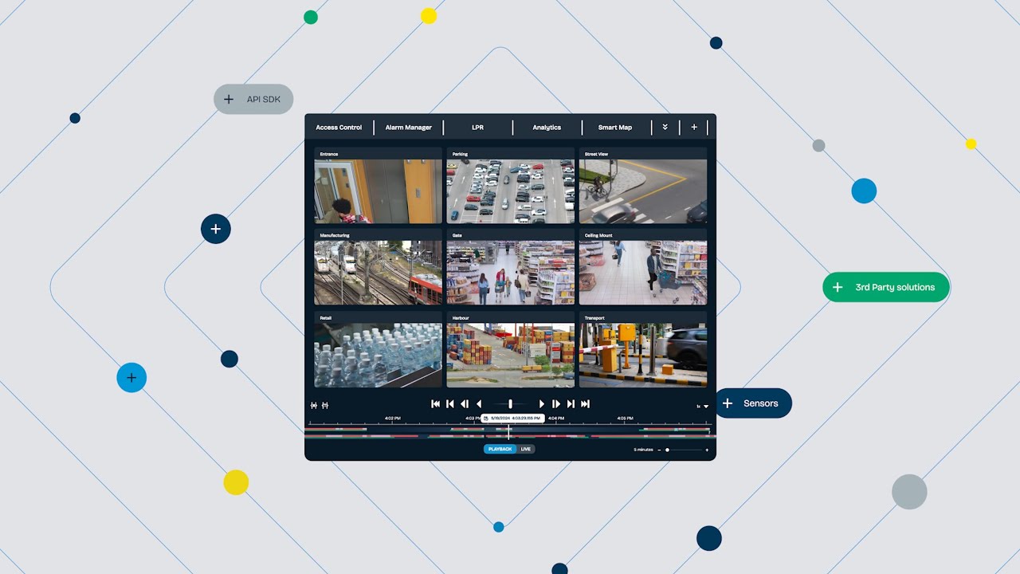The width and height of the screenshot is (1020, 574).
Task: Switch to the Alarm Manager tab
Action: pos(409,128)
